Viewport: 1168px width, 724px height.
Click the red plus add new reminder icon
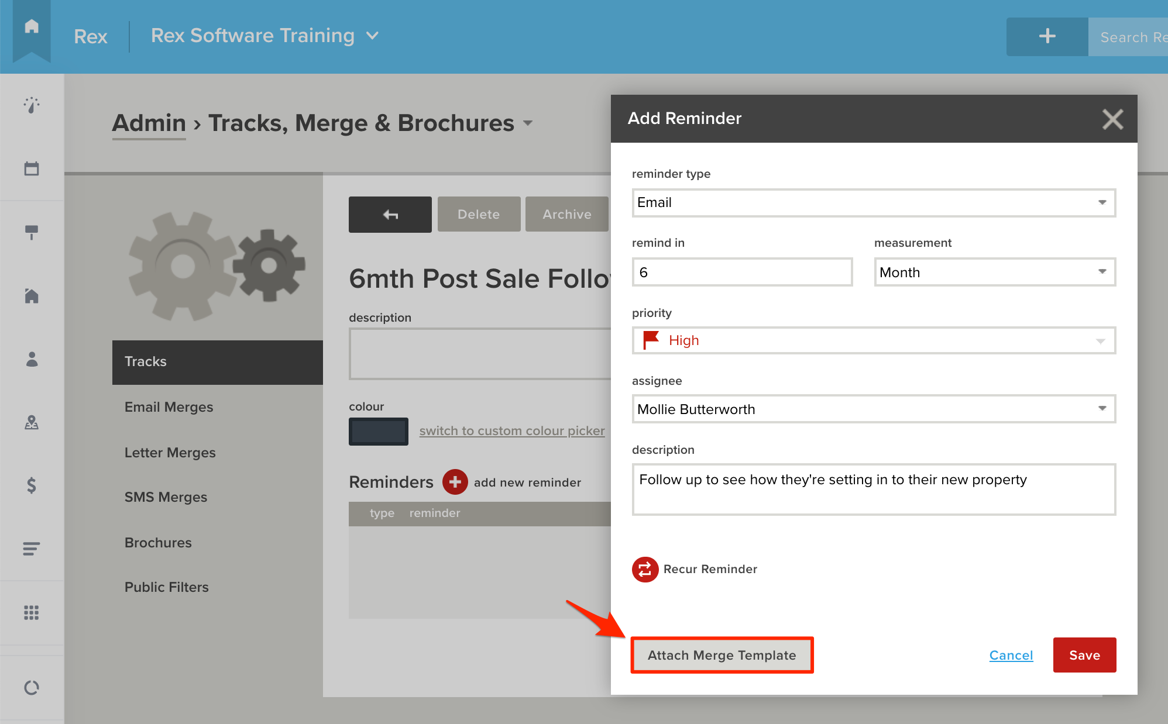455,482
